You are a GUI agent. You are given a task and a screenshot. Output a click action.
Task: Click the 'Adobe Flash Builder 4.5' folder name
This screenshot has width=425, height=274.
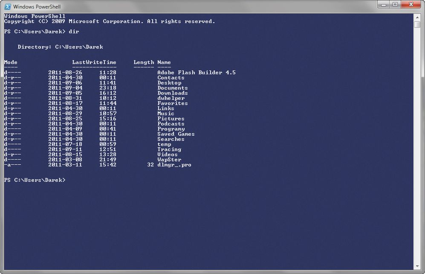[x=196, y=73]
